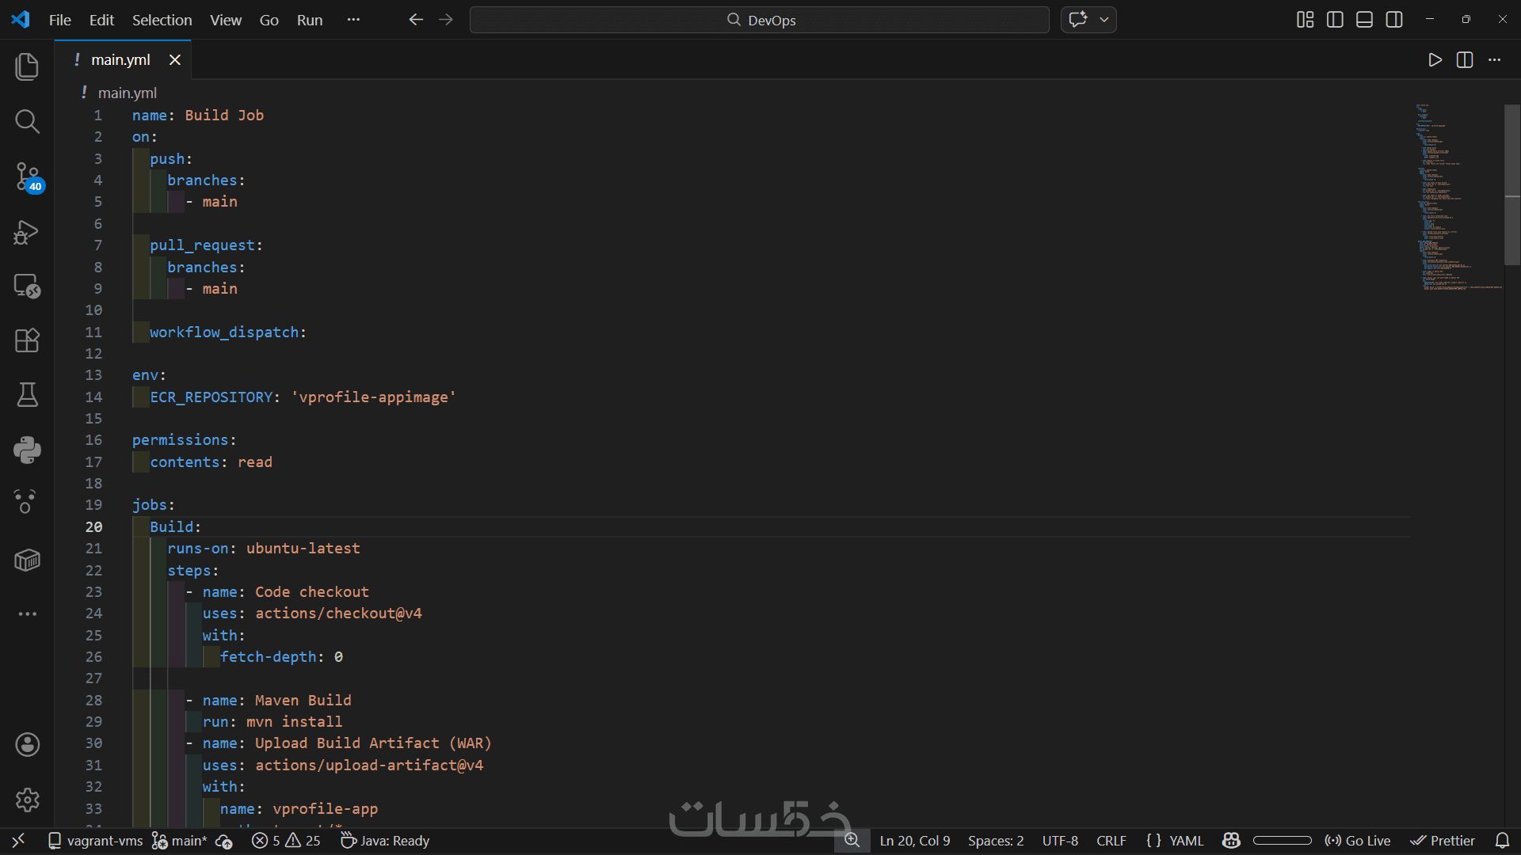Toggle the primary side bar layout button
The height and width of the screenshot is (855, 1521).
coord(1335,20)
